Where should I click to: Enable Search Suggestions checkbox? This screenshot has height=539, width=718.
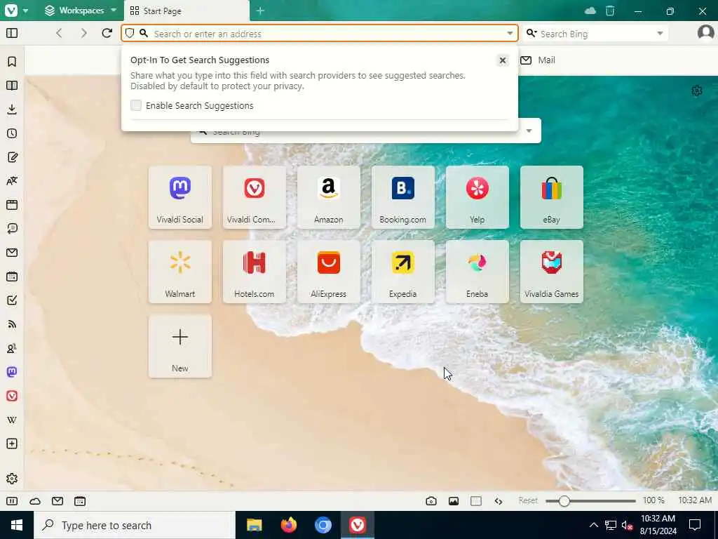(136, 105)
